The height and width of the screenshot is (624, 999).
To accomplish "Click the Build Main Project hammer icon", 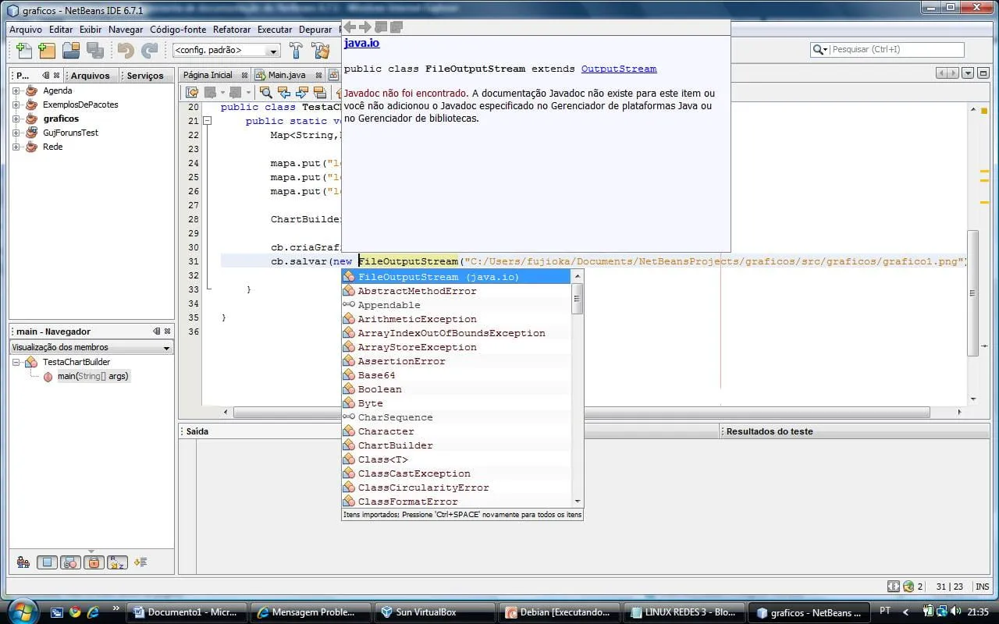I will click(296, 51).
